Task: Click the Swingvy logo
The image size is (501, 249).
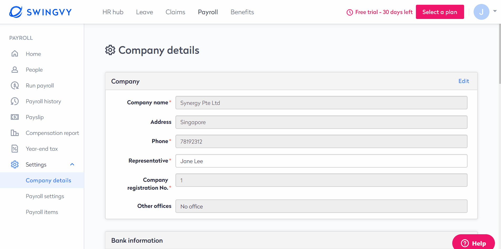Action: 40,12
